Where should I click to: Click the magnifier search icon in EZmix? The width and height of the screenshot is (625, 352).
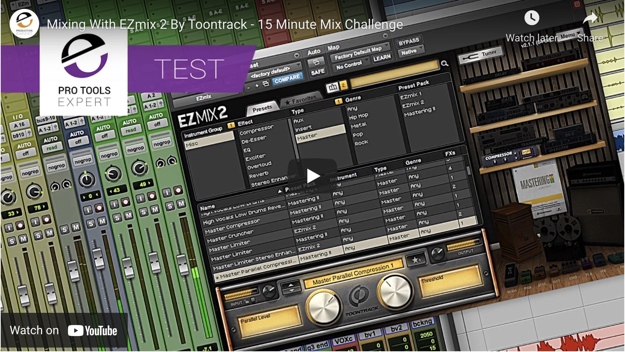(444, 64)
